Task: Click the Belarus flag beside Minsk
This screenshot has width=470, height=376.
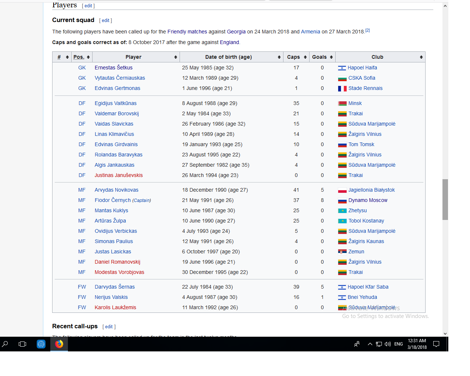Action: [x=342, y=104]
